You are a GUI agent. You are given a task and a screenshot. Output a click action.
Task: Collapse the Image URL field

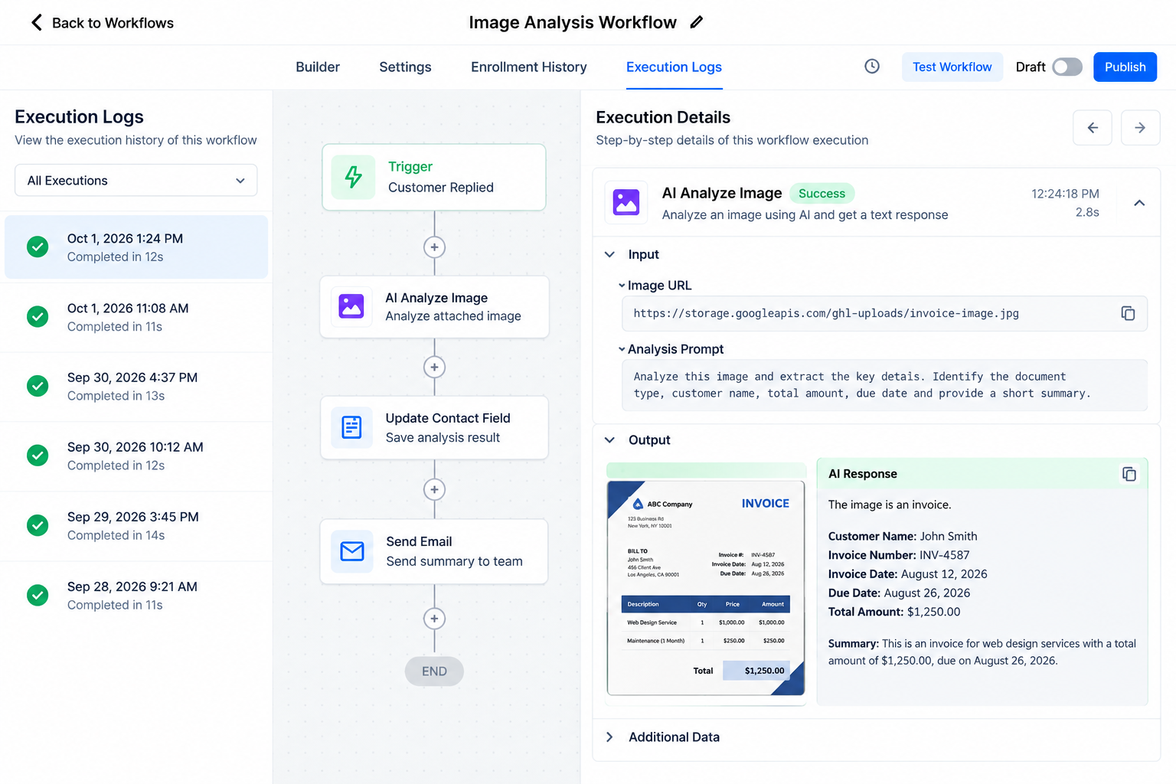click(622, 286)
